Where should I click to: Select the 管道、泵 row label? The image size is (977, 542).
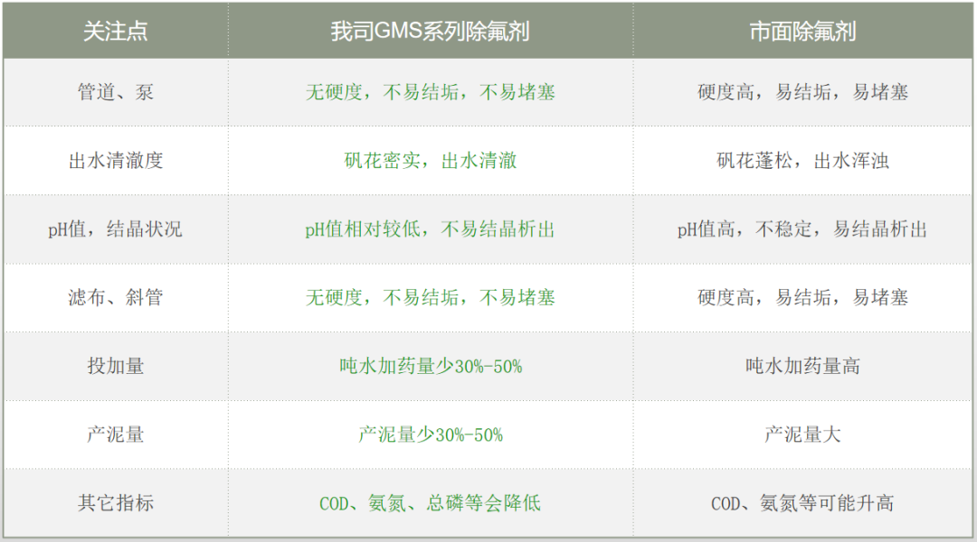coord(115,92)
